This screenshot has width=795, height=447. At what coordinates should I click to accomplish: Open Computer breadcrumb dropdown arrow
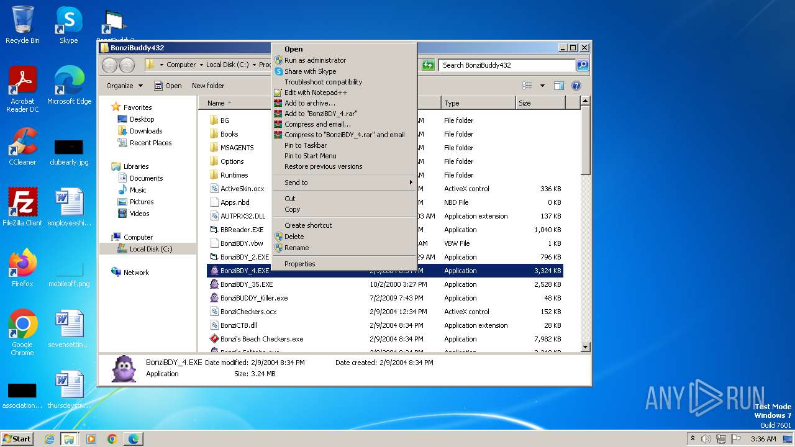pyautogui.click(x=201, y=65)
